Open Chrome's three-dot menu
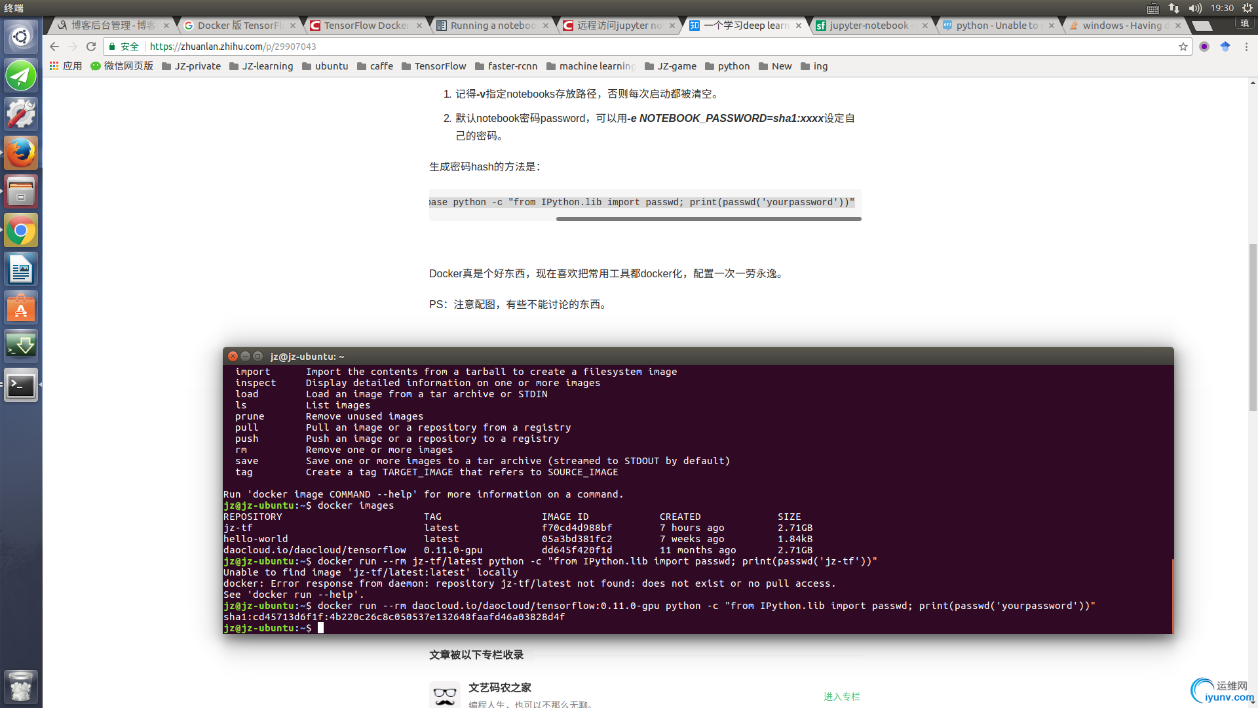Screen dimensions: 1258x708 click(x=1246, y=47)
